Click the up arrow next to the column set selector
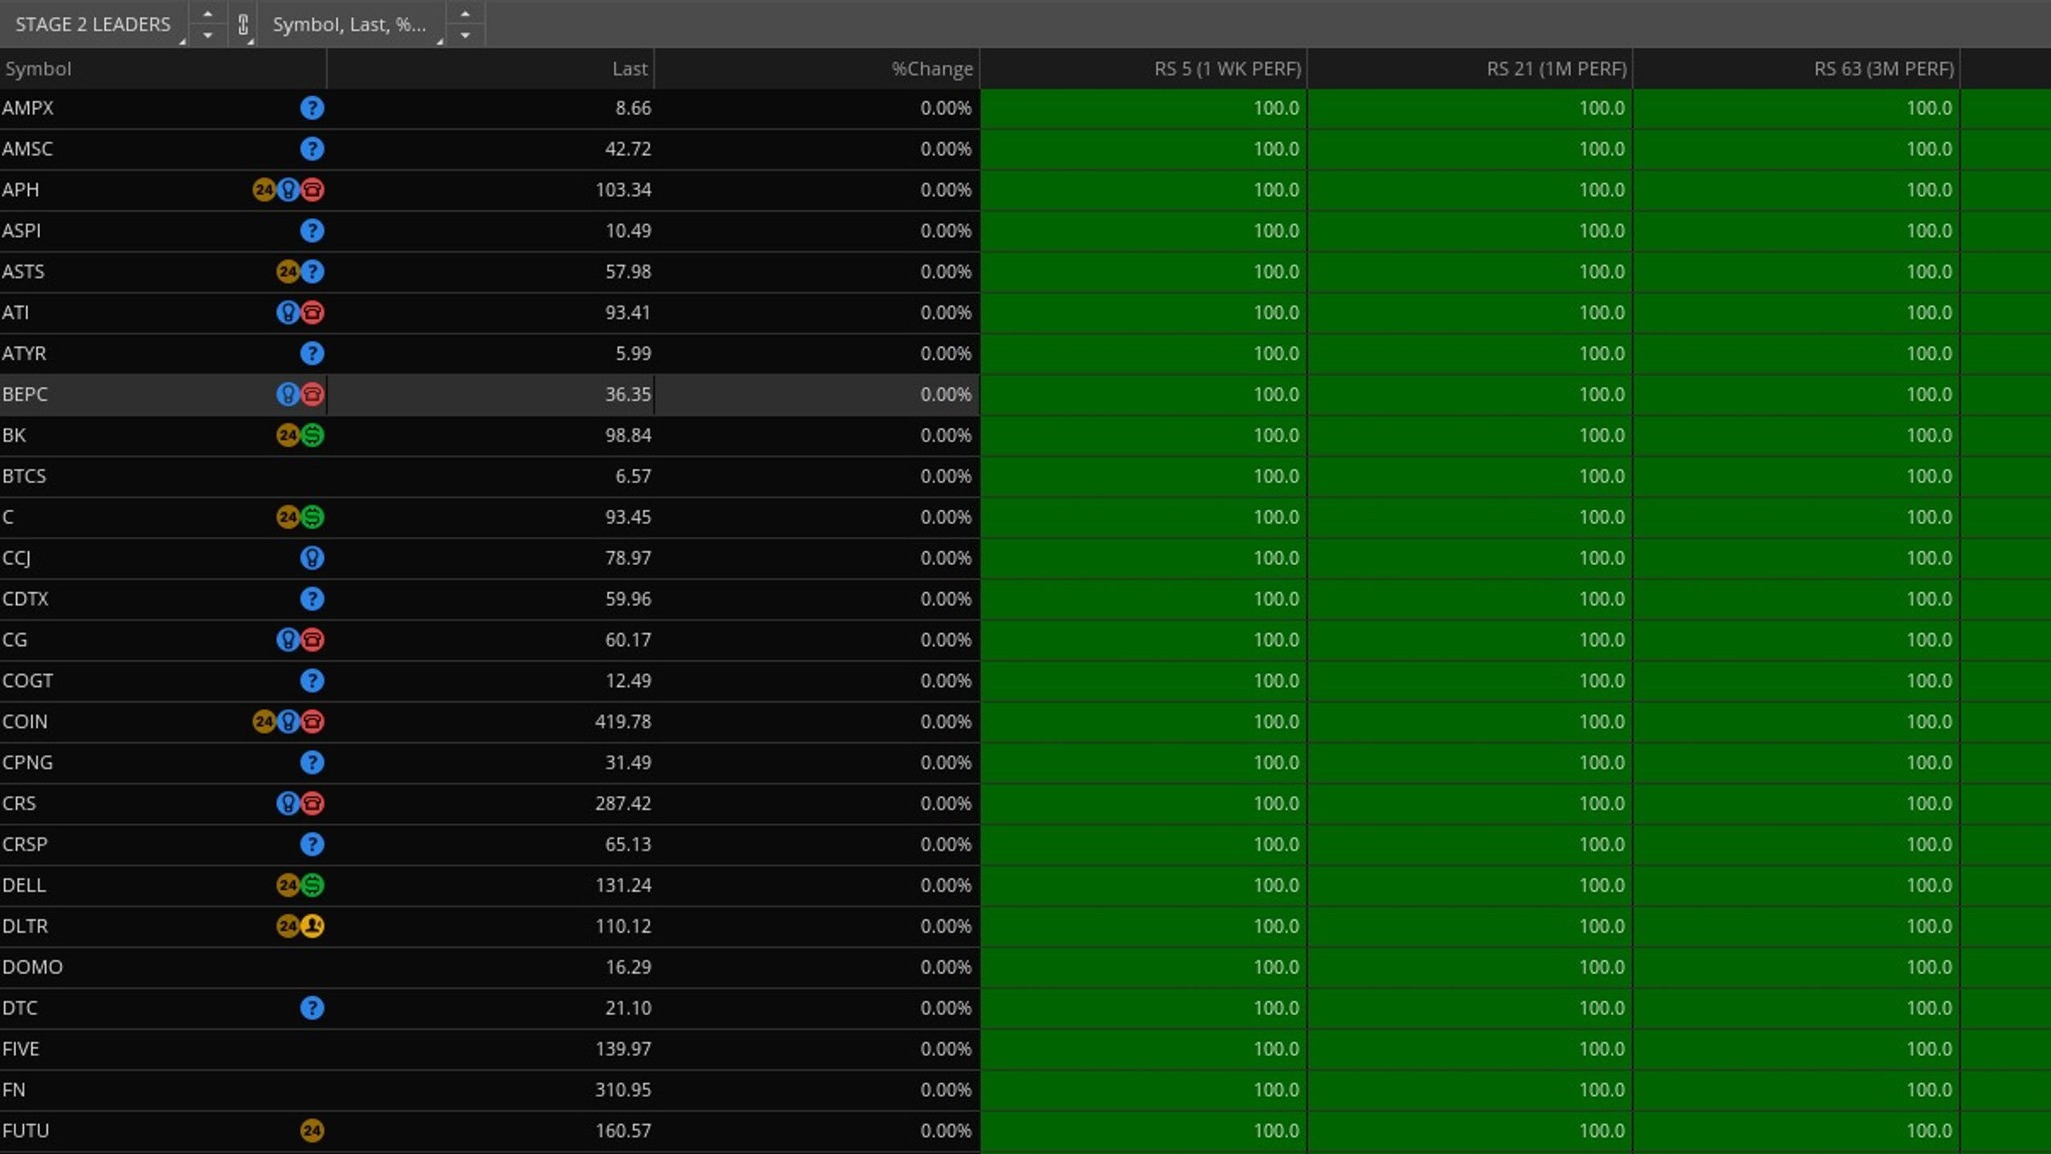This screenshot has width=2051, height=1154. click(466, 14)
